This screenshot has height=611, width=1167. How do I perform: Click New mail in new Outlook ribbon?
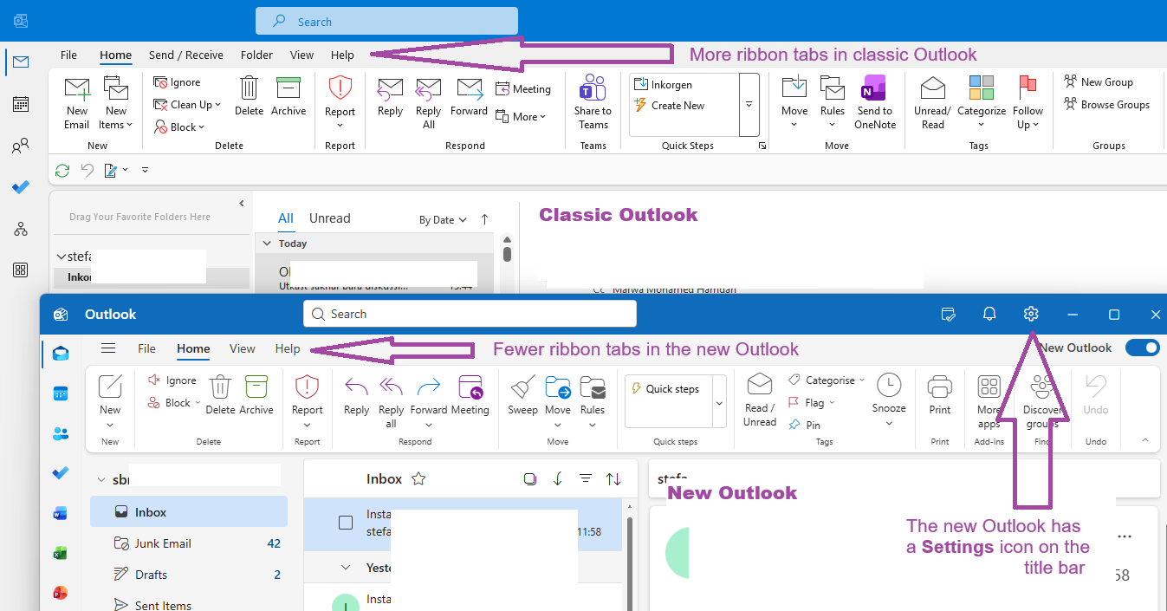pos(110,400)
